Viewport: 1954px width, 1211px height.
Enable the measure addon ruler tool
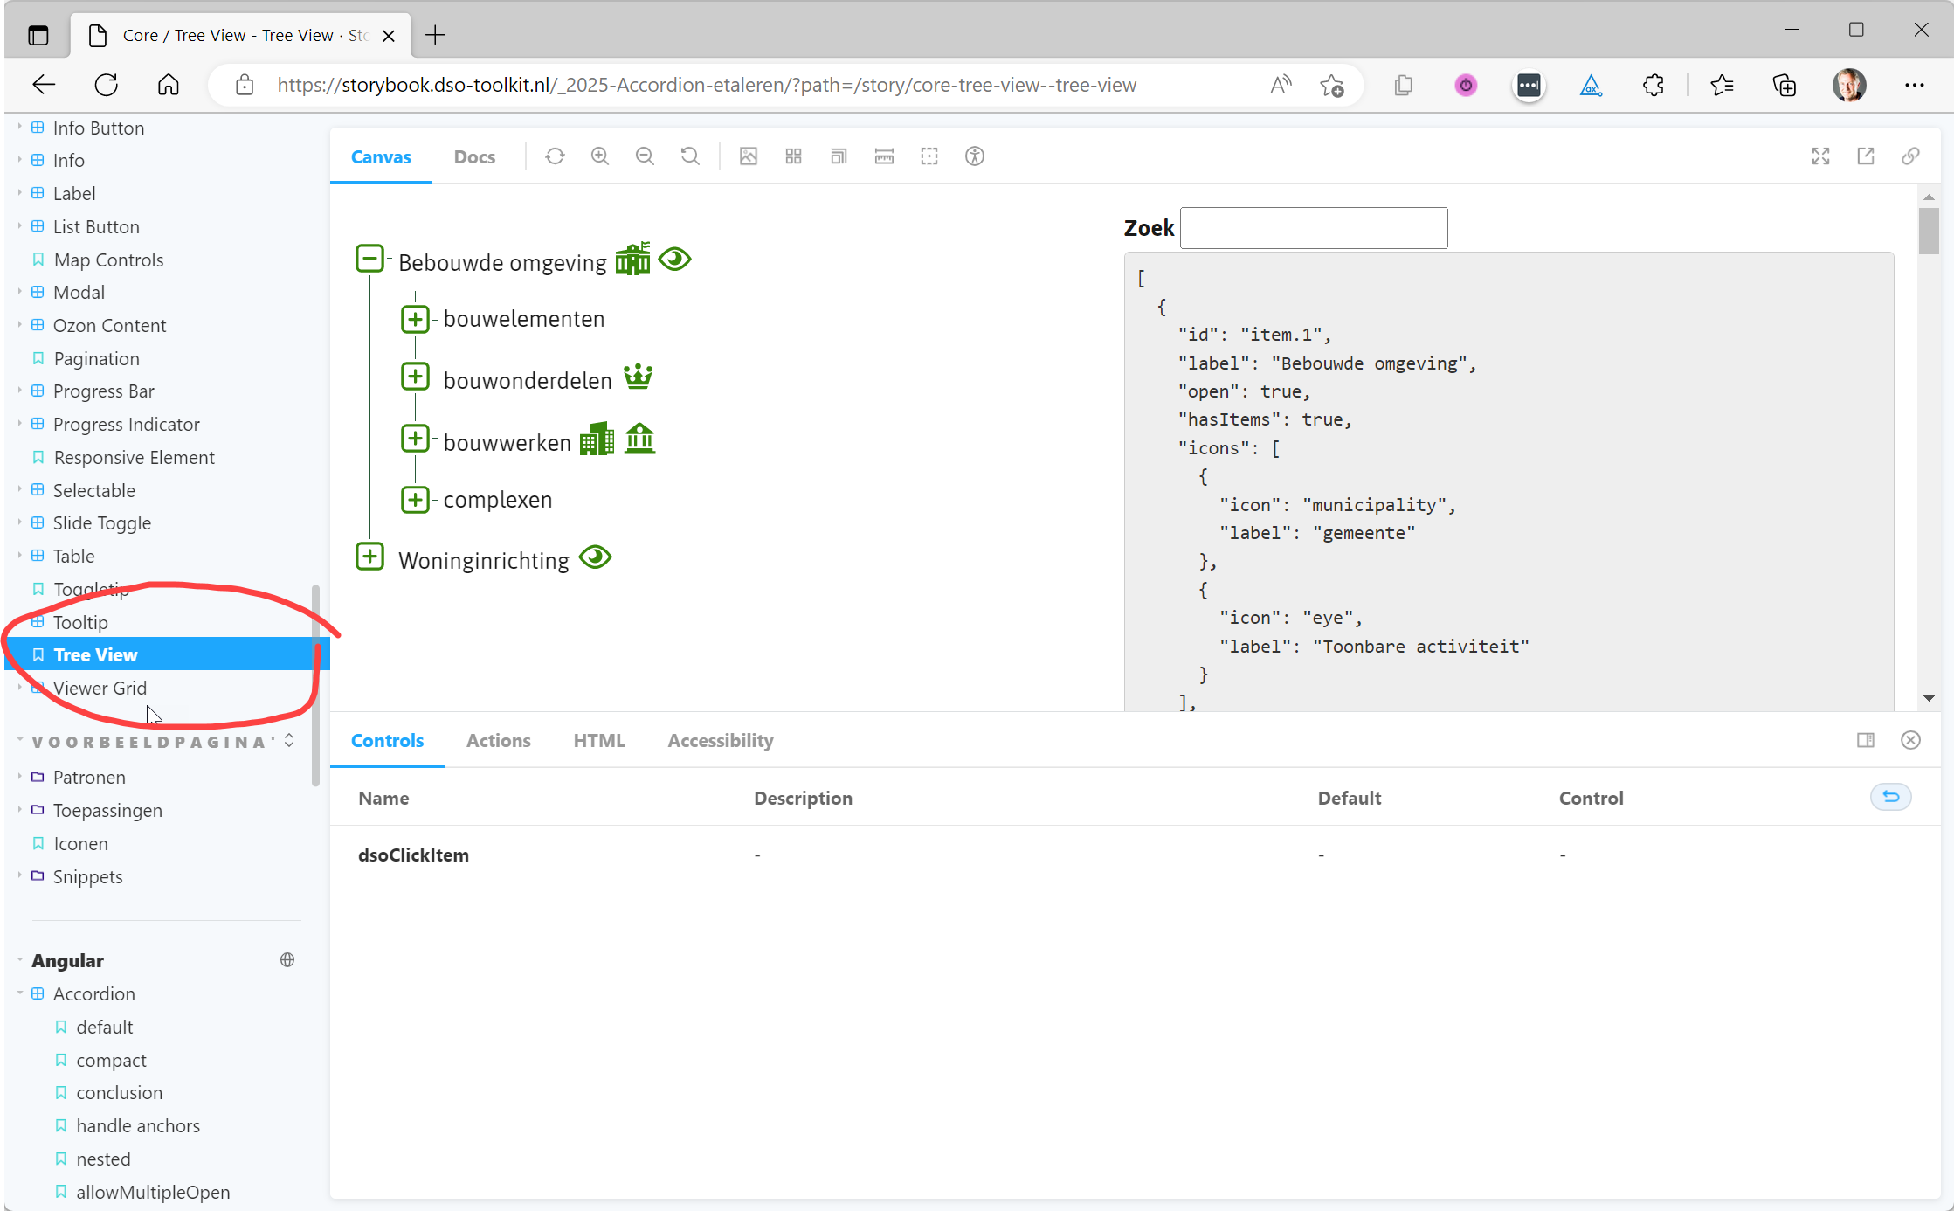884,156
